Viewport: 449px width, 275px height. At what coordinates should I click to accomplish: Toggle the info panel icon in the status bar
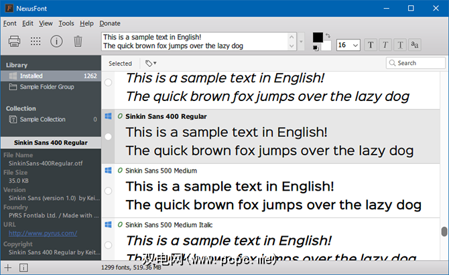click(23, 268)
